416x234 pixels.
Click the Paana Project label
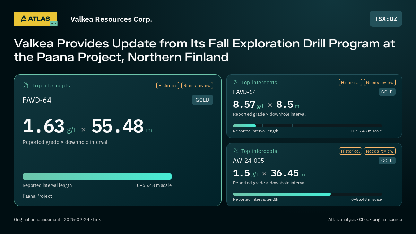[x=37, y=196]
